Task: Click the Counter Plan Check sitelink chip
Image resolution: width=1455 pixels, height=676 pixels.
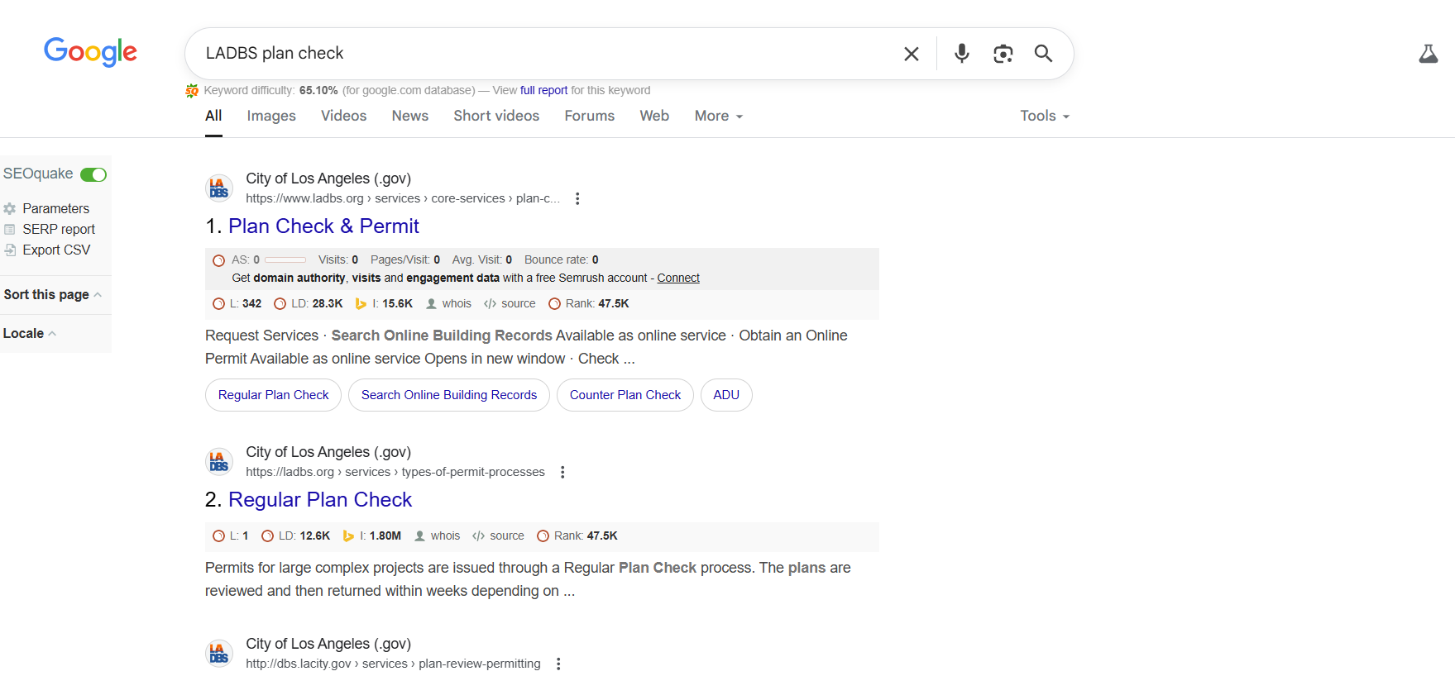Action: pos(625,395)
